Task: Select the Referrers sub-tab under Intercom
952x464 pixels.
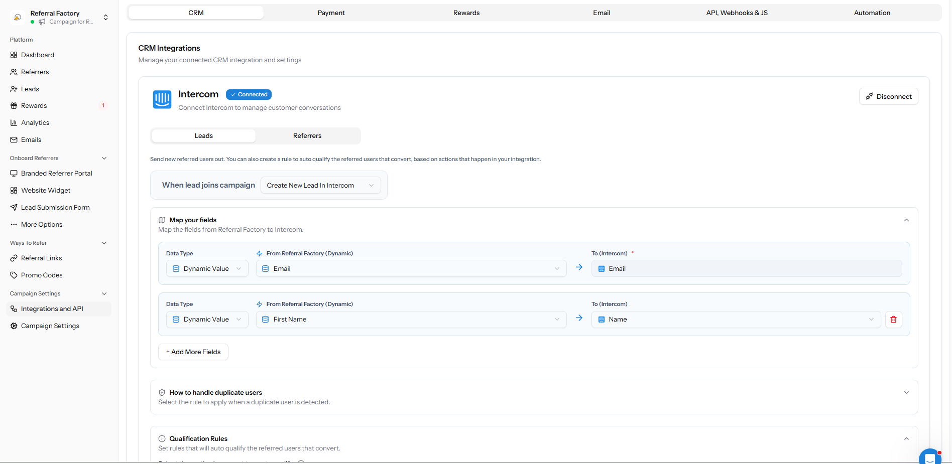Action: [307, 136]
